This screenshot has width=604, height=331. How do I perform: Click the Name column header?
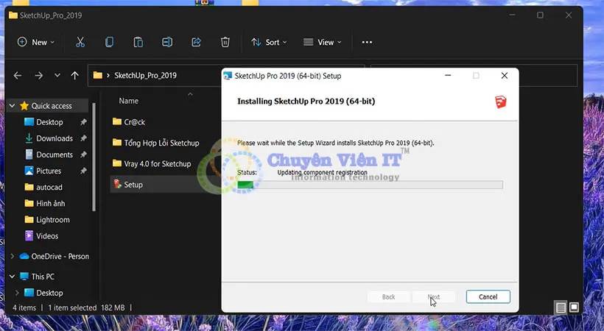pyautogui.click(x=129, y=101)
